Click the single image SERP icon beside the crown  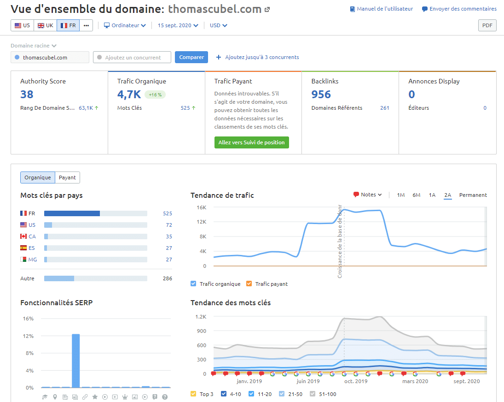[135, 397]
